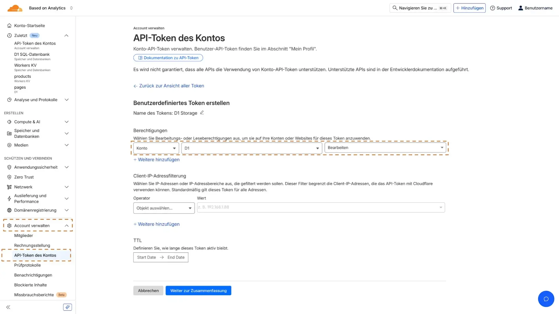Click the Cloudflare logo icon

(15, 8)
